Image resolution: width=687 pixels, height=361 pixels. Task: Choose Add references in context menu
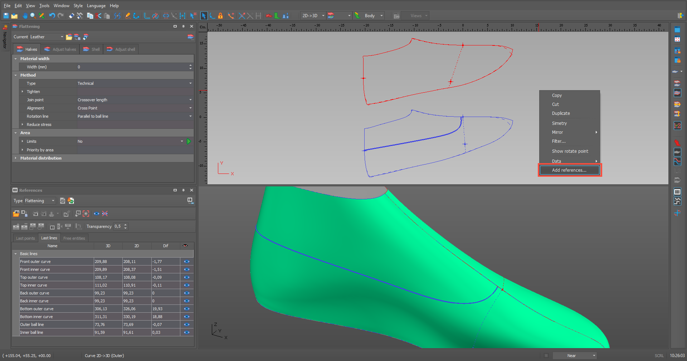(x=570, y=170)
